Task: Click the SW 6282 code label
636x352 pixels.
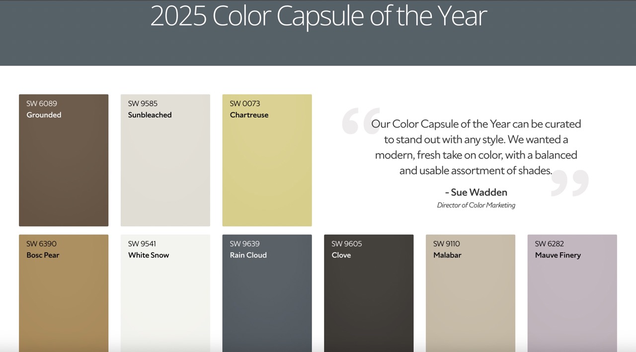Action: tap(550, 244)
